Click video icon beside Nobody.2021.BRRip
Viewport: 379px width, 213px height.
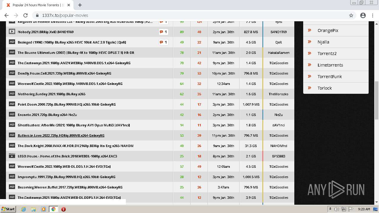tap(12, 32)
